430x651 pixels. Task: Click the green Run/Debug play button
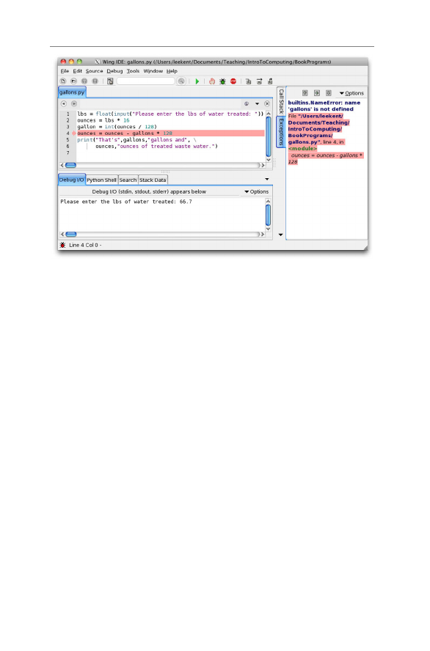tap(197, 81)
